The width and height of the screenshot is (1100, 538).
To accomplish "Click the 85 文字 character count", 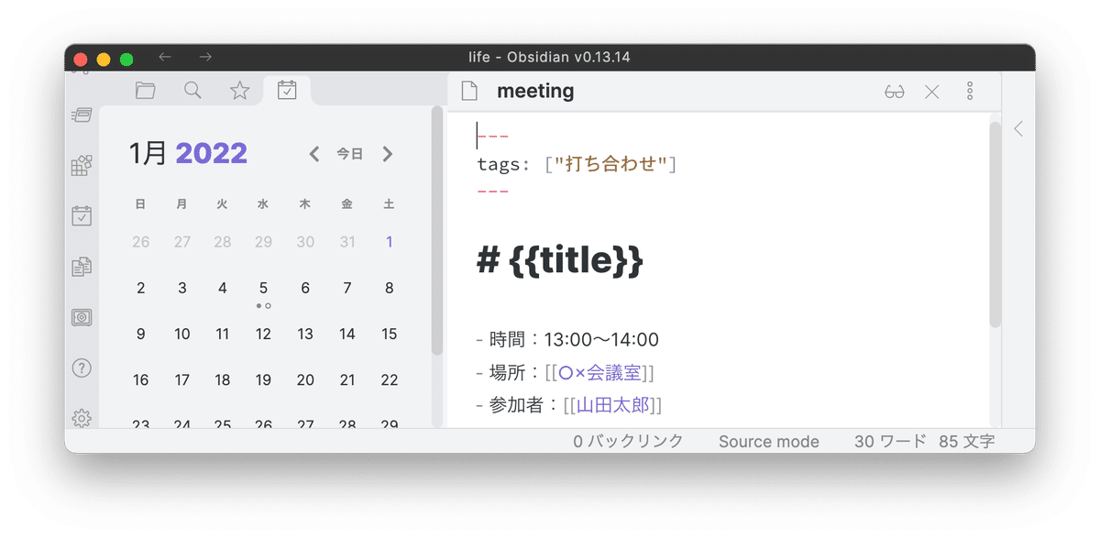I will point(966,441).
